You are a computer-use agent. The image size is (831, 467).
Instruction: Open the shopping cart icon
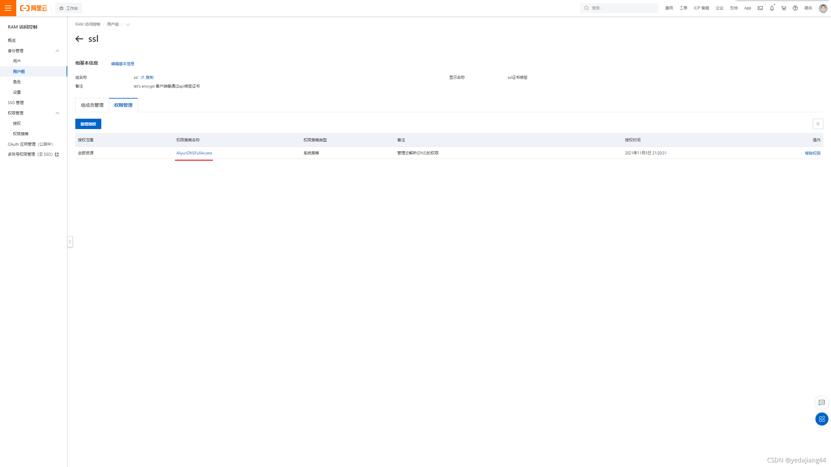(783, 8)
